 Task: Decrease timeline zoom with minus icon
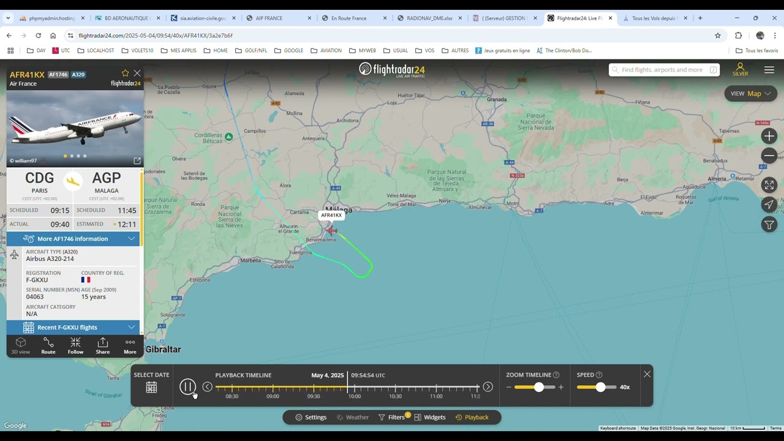508,387
